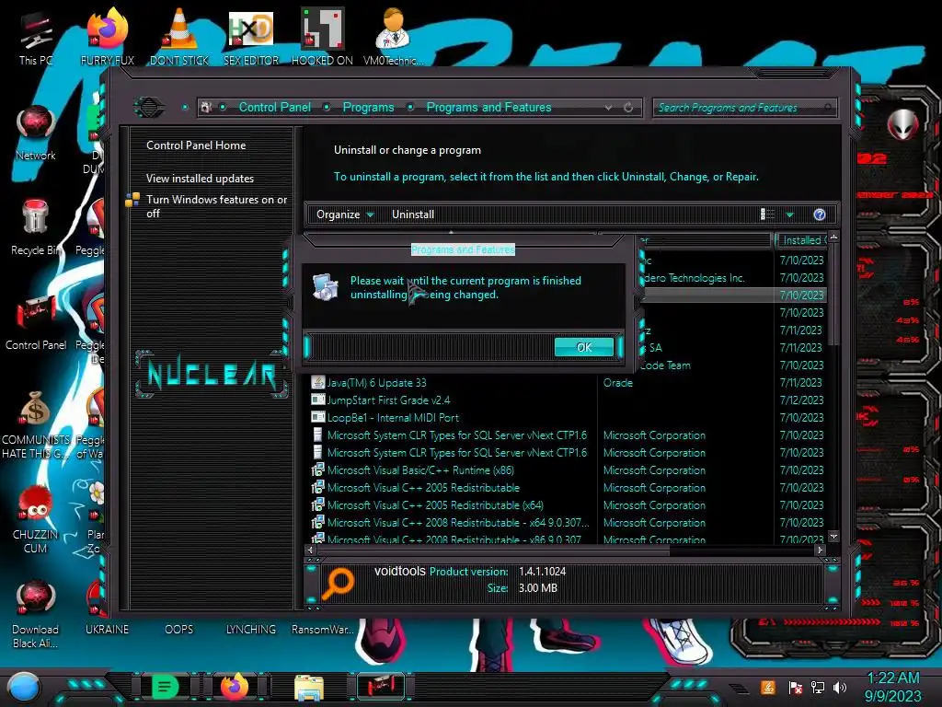Screen dimensions: 942x707
Task: Click the Uninstall toolbar button
Action: point(413,214)
